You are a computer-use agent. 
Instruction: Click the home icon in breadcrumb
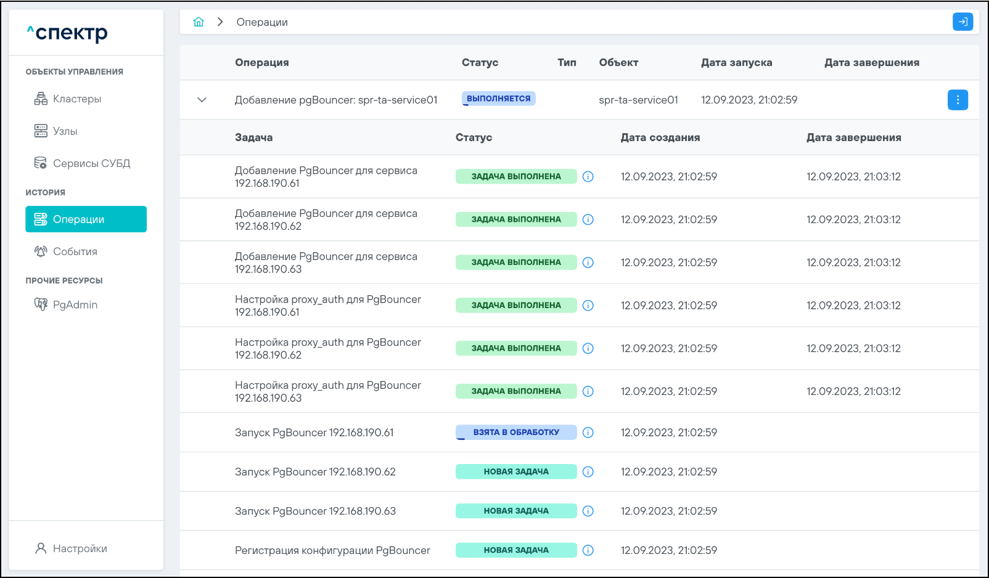(199, 22)
